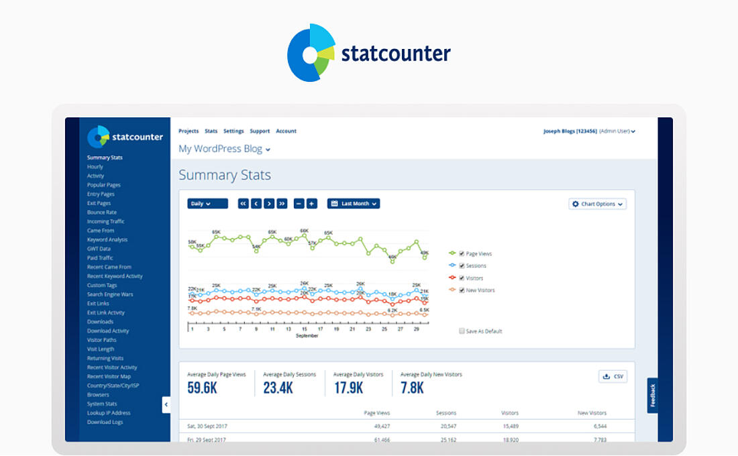The height and width of the screenshot is (456, 738).
Task: Toggle the Sessions checkbox
Action: pos(462,266)
